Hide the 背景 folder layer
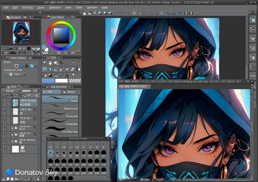Screen dimensions: 258x182 point(4,135)
